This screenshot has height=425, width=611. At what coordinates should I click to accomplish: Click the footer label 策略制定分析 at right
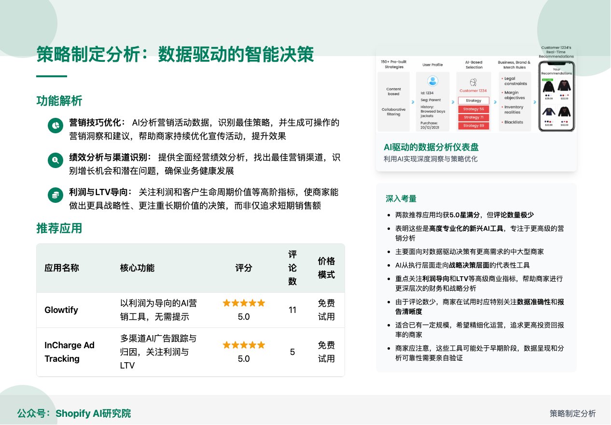click(573, 413)
